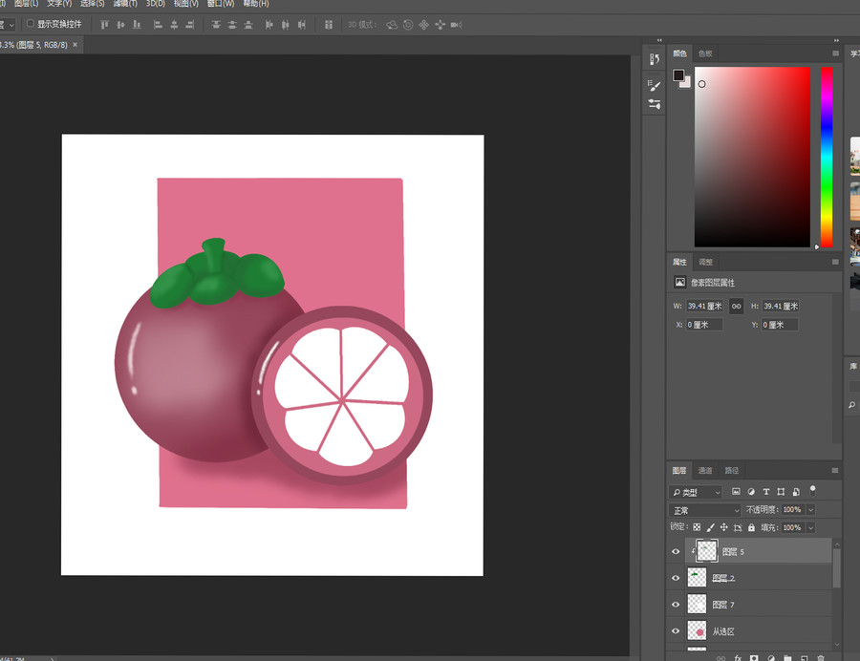Open the 帮助(H) menu

click(x=256, y=3)
